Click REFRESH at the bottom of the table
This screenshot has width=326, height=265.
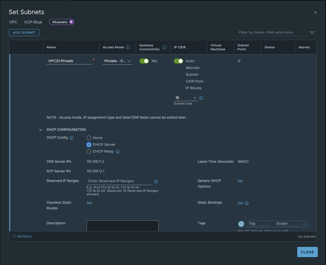[x=22, y=236]
